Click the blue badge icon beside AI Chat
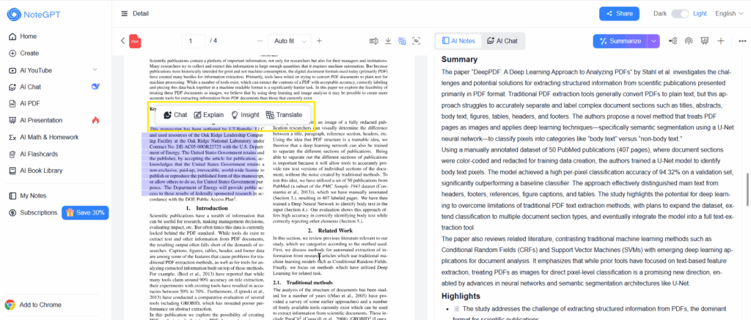751x320 pixels. 95,86
